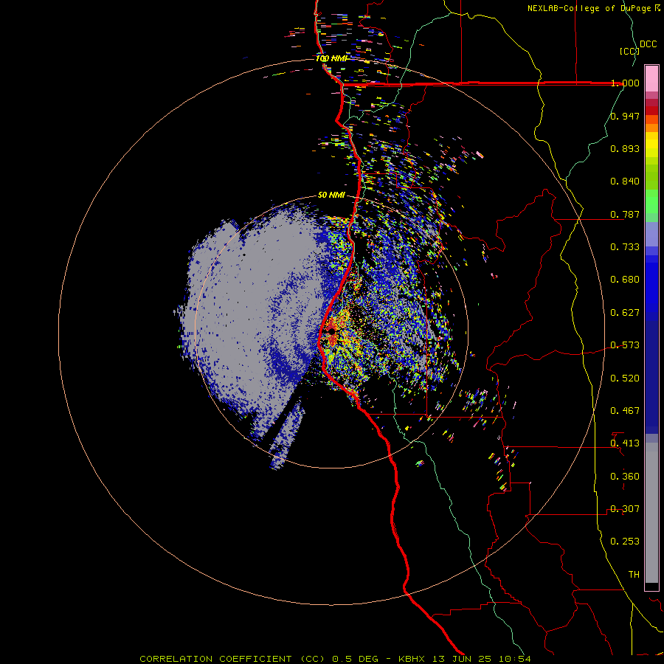This screenshot has width=664, height=664.
Task: Pick the orange colorbar segment near 0.947
Action: click(x=651, y=120)
